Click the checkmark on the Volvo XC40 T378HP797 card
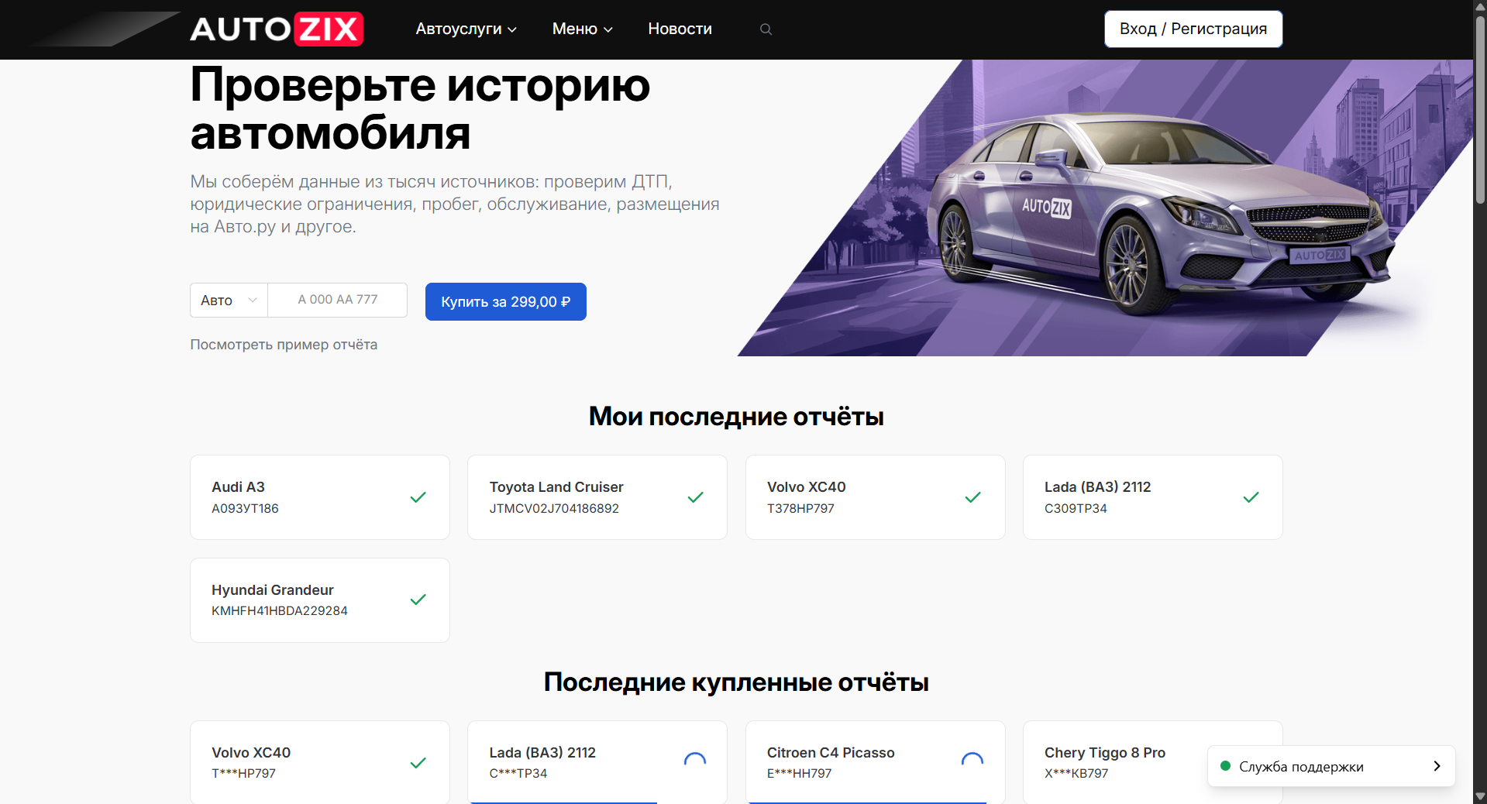Viewport: 1487px width, 804px height. (x=972, y=497)
